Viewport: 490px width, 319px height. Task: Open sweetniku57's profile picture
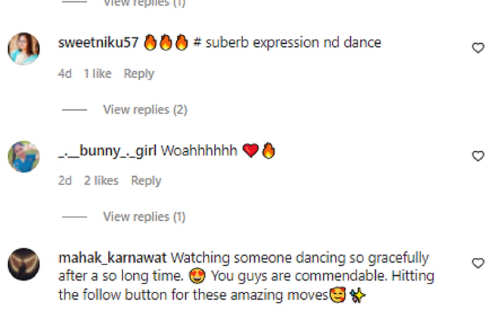click(24, 49)
